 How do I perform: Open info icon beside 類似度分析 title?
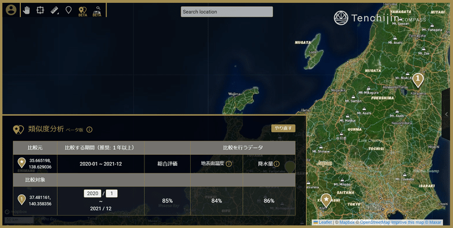pyautogui.click(x=89, y=130)
